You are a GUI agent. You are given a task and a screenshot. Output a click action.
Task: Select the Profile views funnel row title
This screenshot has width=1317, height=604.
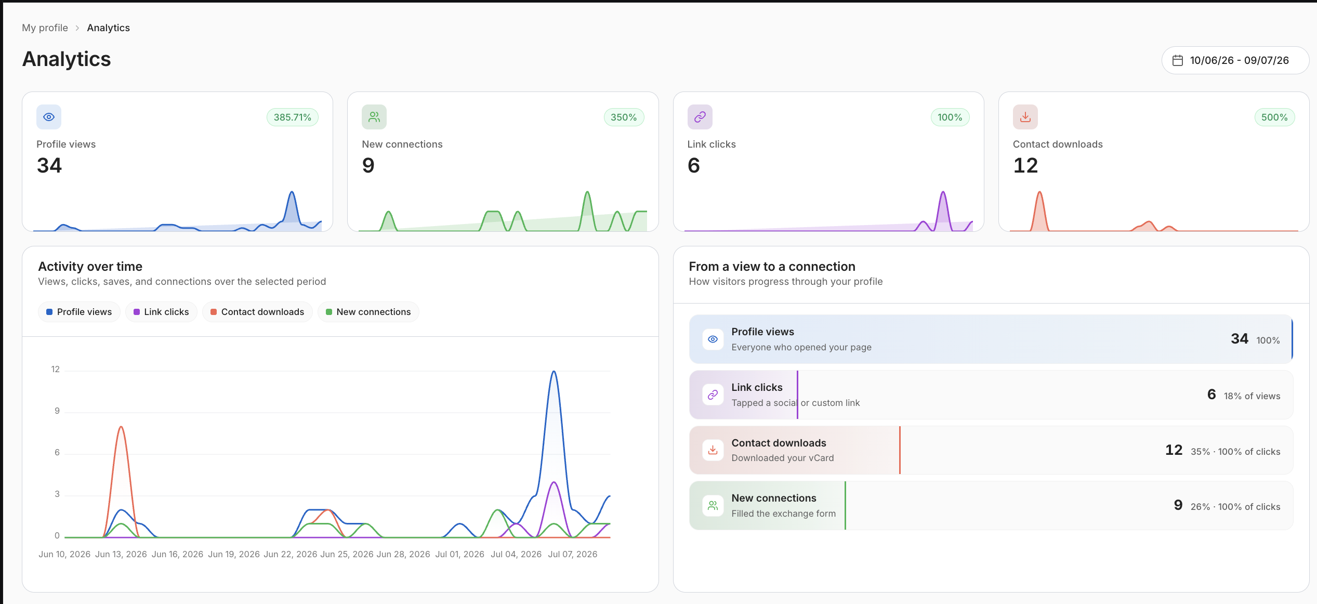click(762, 332)
